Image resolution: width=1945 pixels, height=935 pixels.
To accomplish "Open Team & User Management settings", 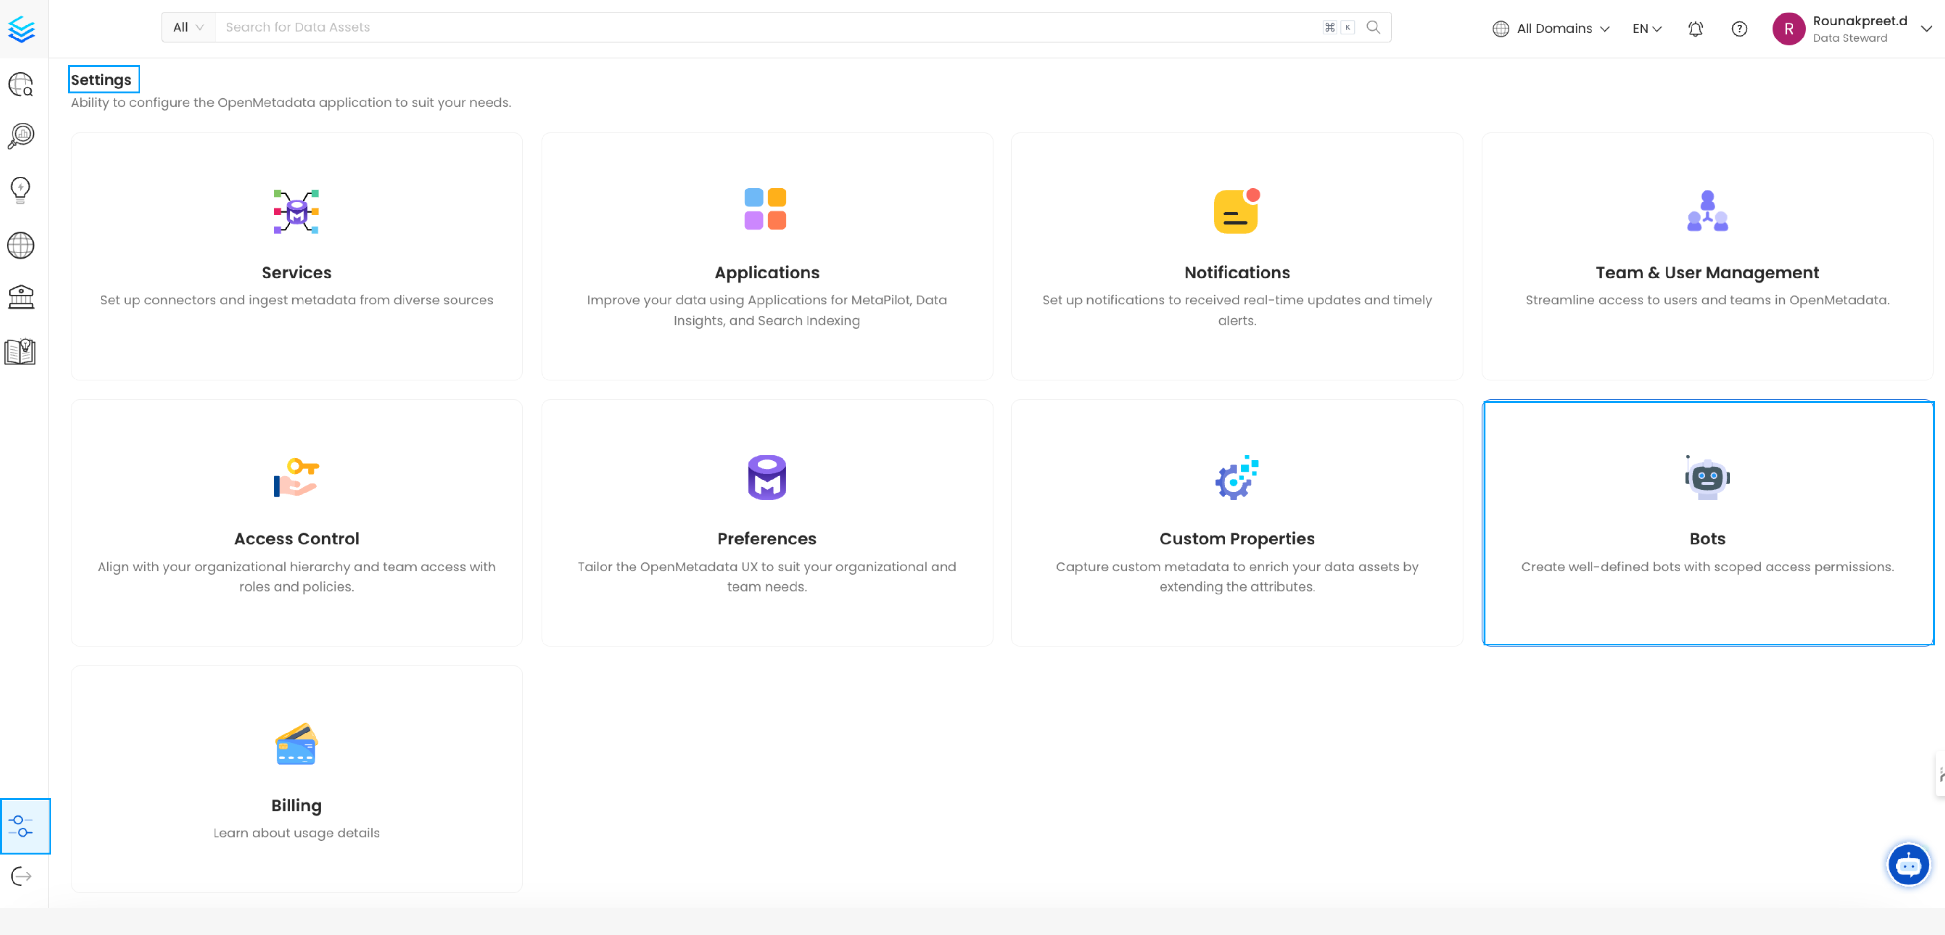I will [x=1706, y=256].
